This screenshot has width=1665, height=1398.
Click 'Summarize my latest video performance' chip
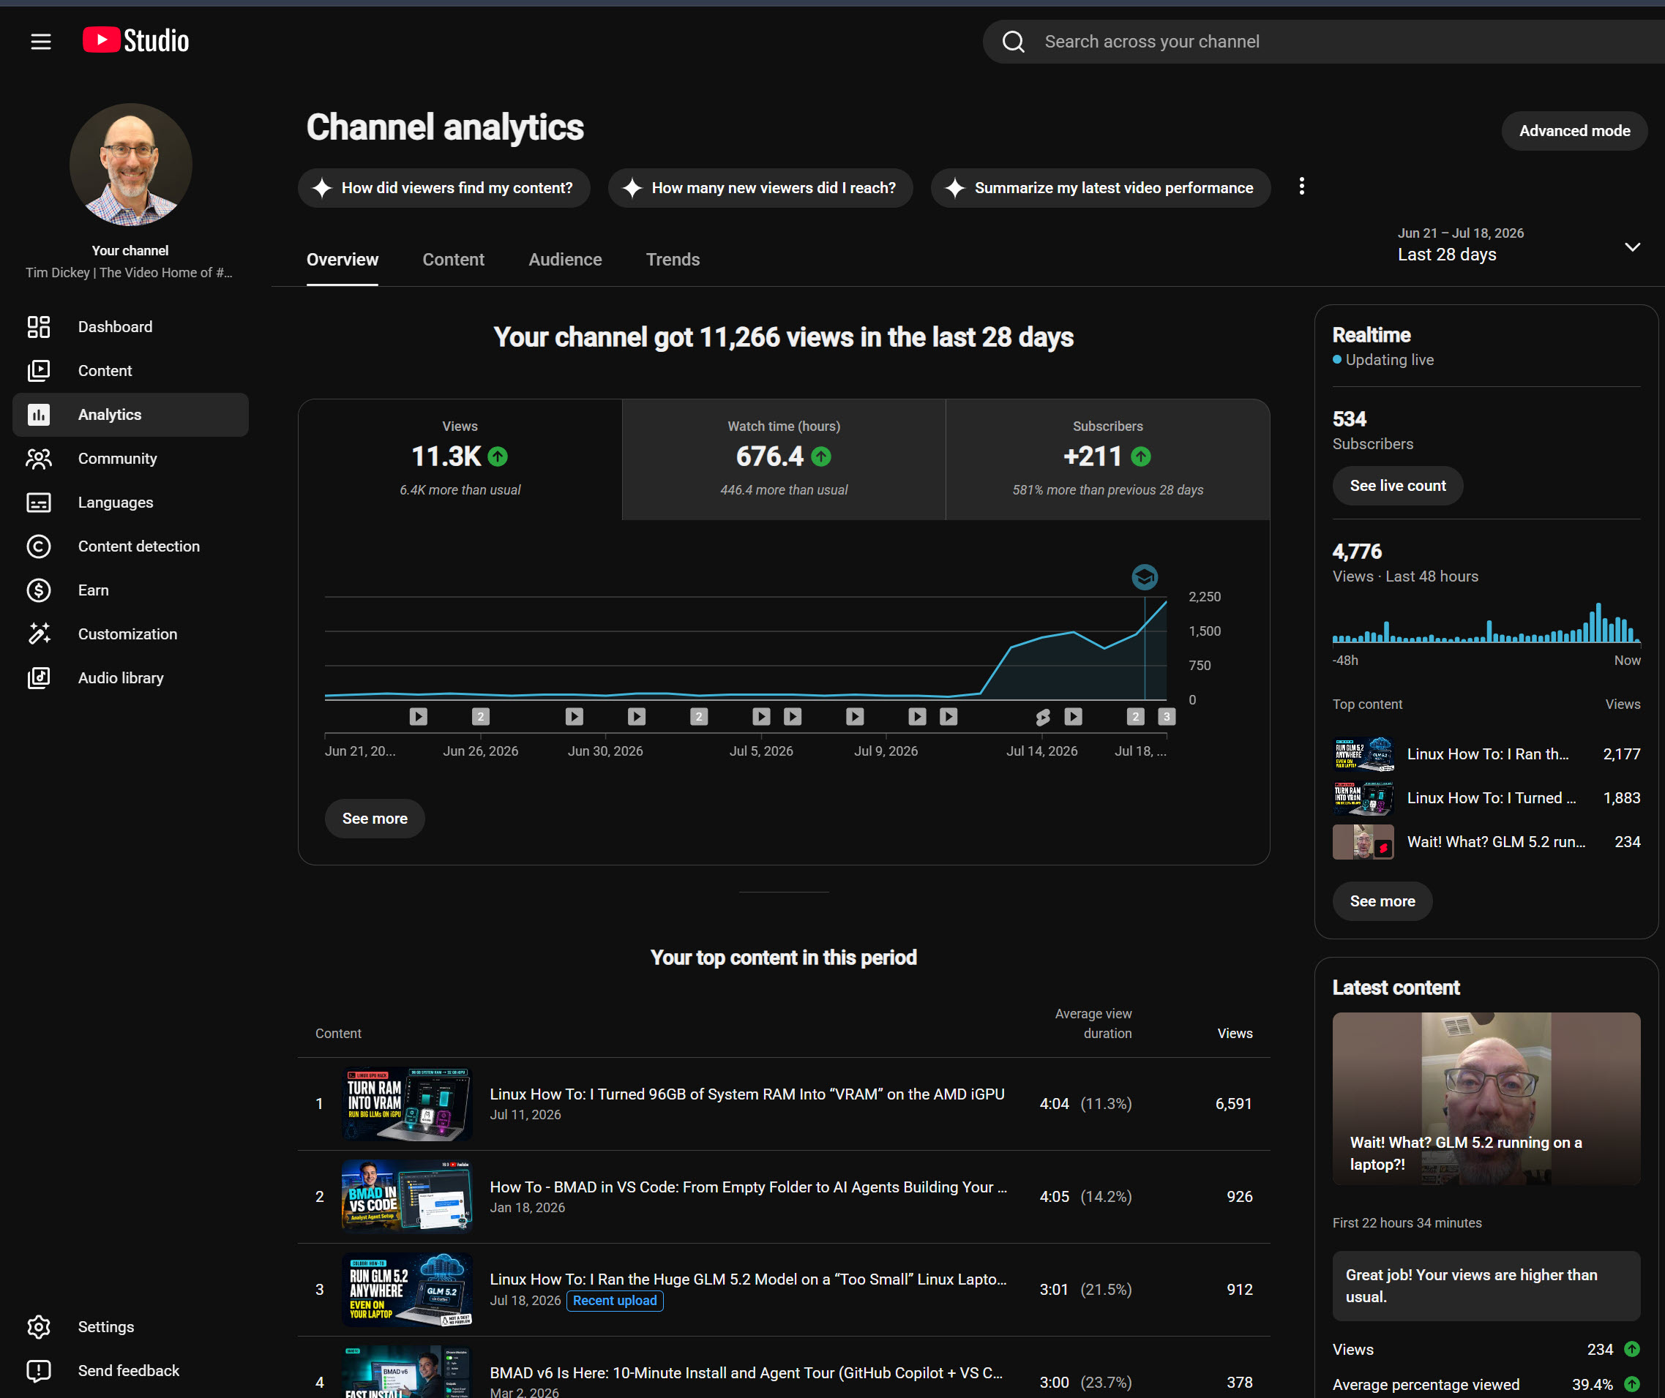(x=1101, y=188)
